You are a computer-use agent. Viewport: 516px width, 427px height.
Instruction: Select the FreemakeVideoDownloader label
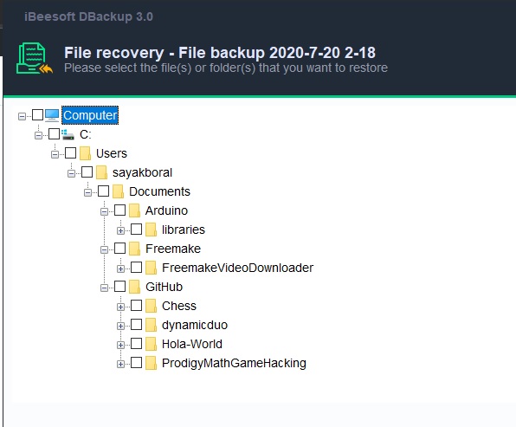pos(237,268)
